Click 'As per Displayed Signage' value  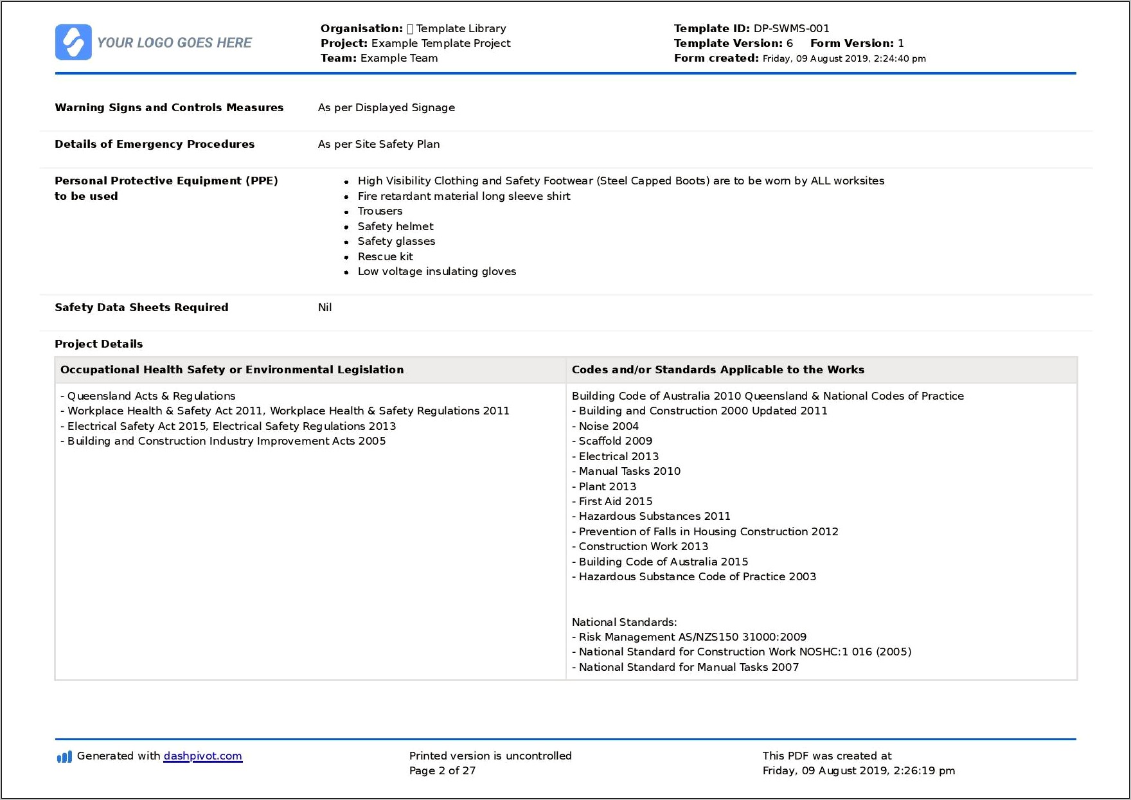pos(386,107)
